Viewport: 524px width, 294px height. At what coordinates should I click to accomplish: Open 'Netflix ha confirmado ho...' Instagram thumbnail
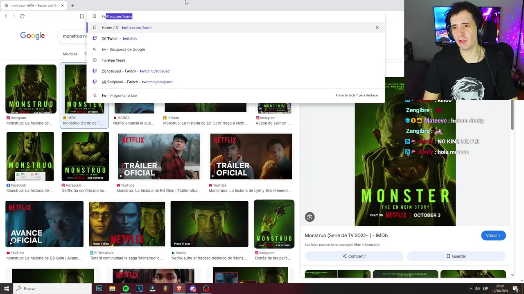click(85, 156)
